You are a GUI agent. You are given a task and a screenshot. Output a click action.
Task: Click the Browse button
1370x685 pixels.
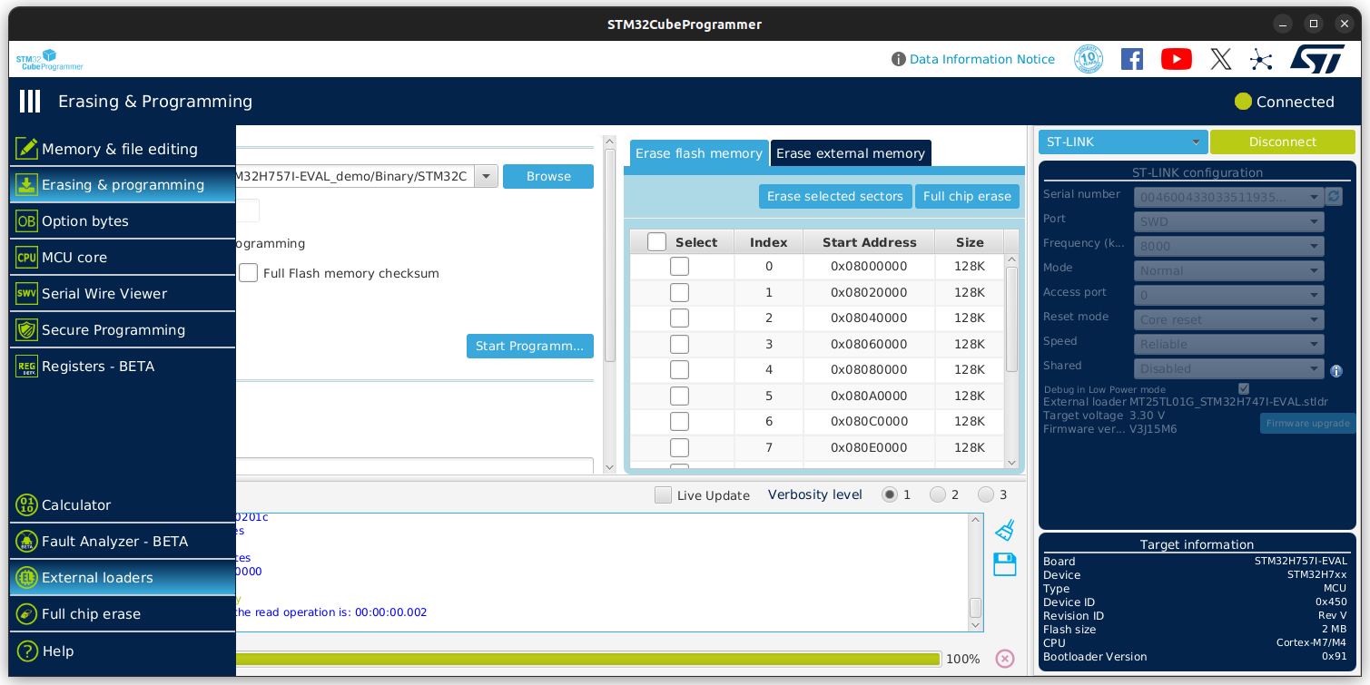(x=548, y=176)
